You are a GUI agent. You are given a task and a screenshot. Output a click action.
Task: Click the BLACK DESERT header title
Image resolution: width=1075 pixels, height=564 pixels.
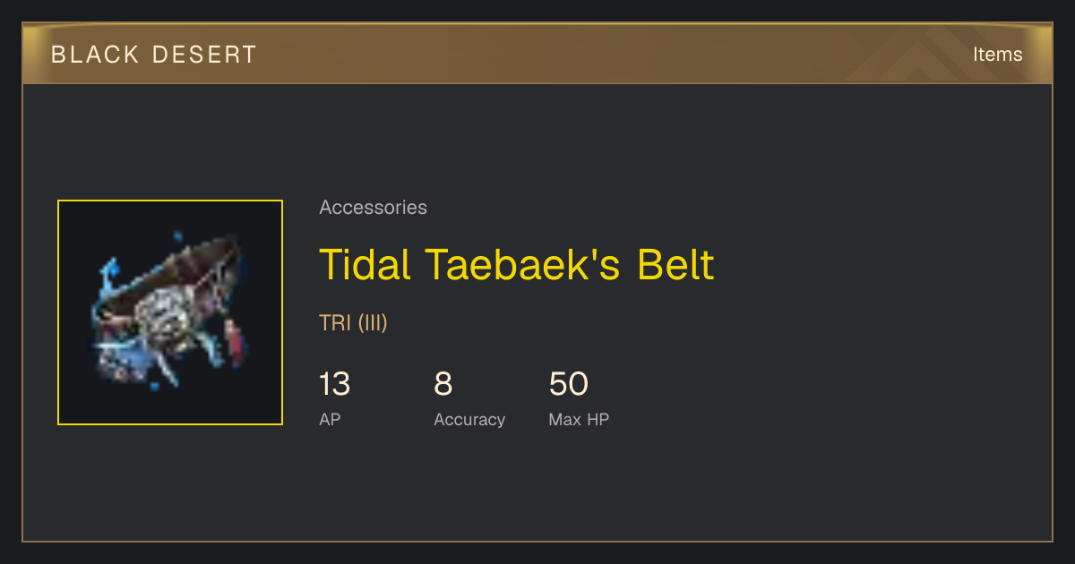154,55
